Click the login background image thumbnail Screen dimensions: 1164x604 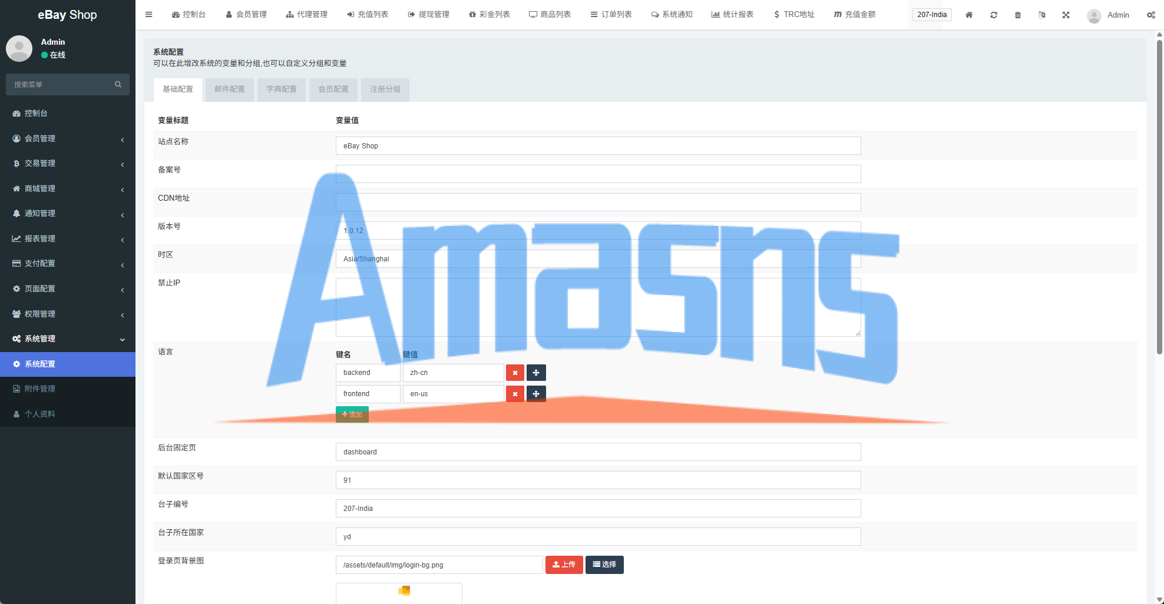pos(399,593)
